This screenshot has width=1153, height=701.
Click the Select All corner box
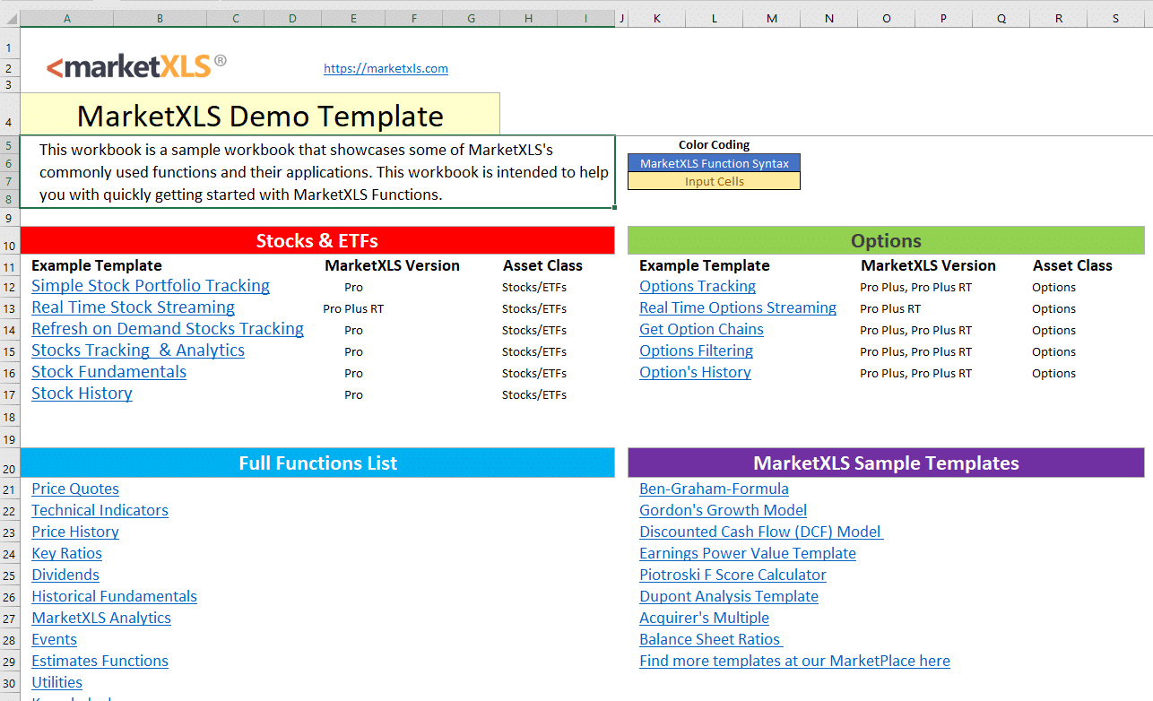click(x=10, y=18)
